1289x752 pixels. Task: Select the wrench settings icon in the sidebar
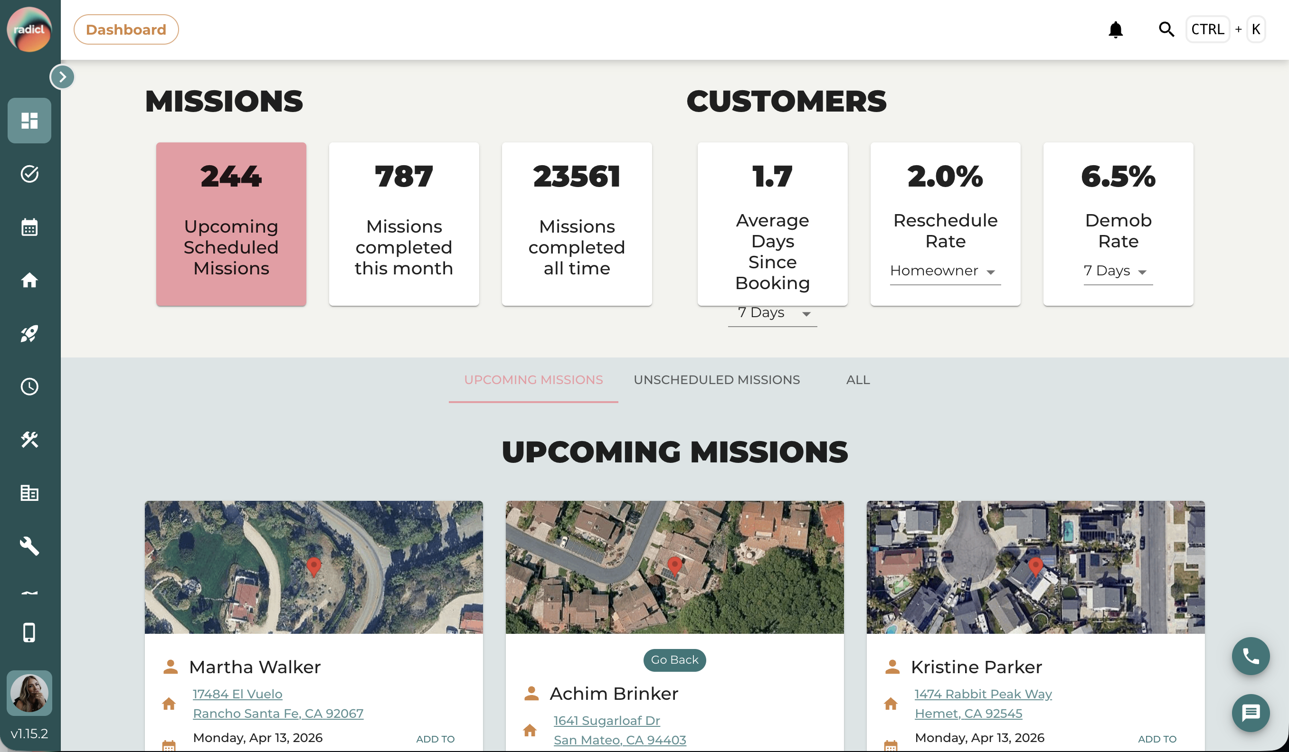tap(29, 546)
